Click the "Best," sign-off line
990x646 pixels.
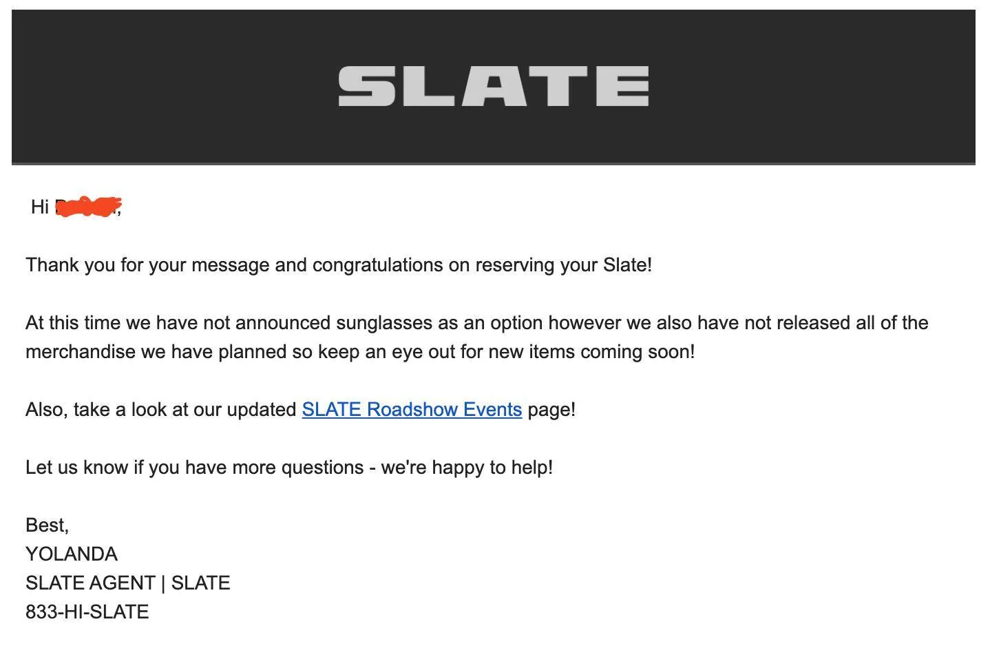pos(47,525)
